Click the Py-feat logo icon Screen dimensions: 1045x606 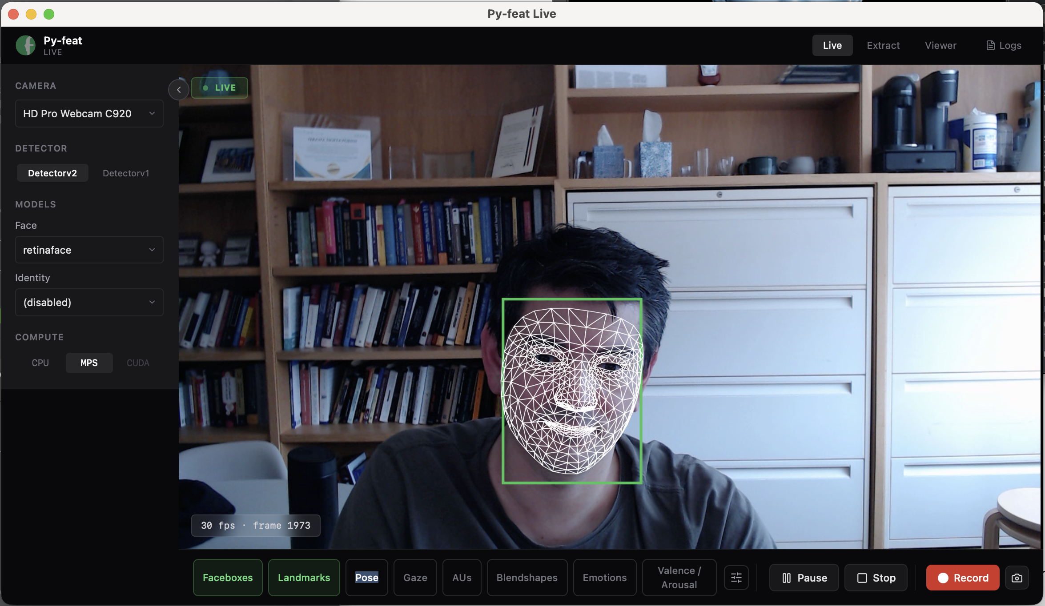pos(25,45)
